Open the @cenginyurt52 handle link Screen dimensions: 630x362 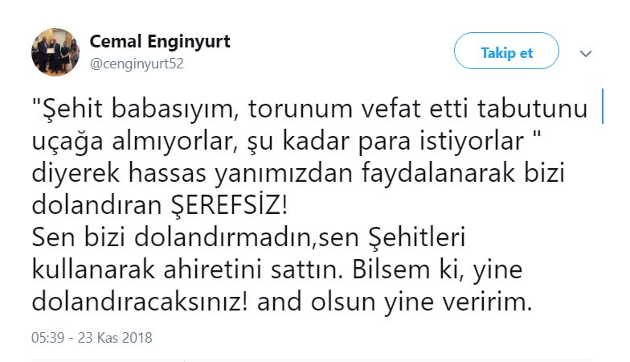pos(137,64)
